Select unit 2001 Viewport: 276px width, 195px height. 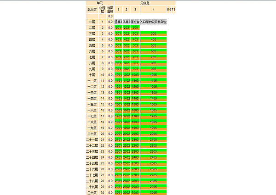coord(118,134)
